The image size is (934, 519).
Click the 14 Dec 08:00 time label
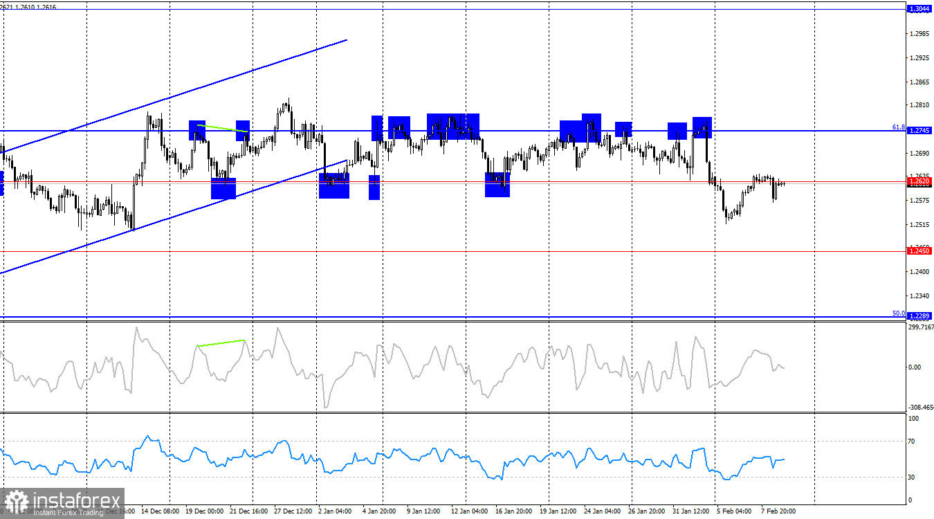point(162,511)
